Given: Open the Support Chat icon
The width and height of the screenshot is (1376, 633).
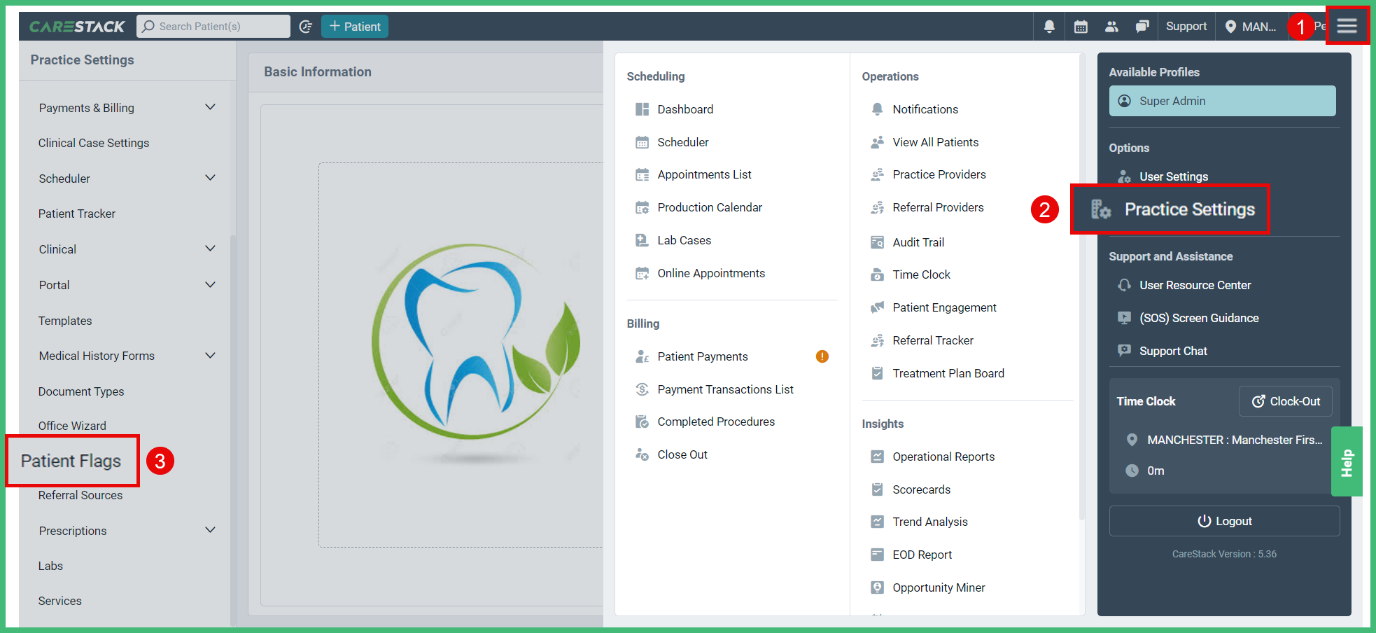Looking at the screenshot, I should click(1125, 351).
